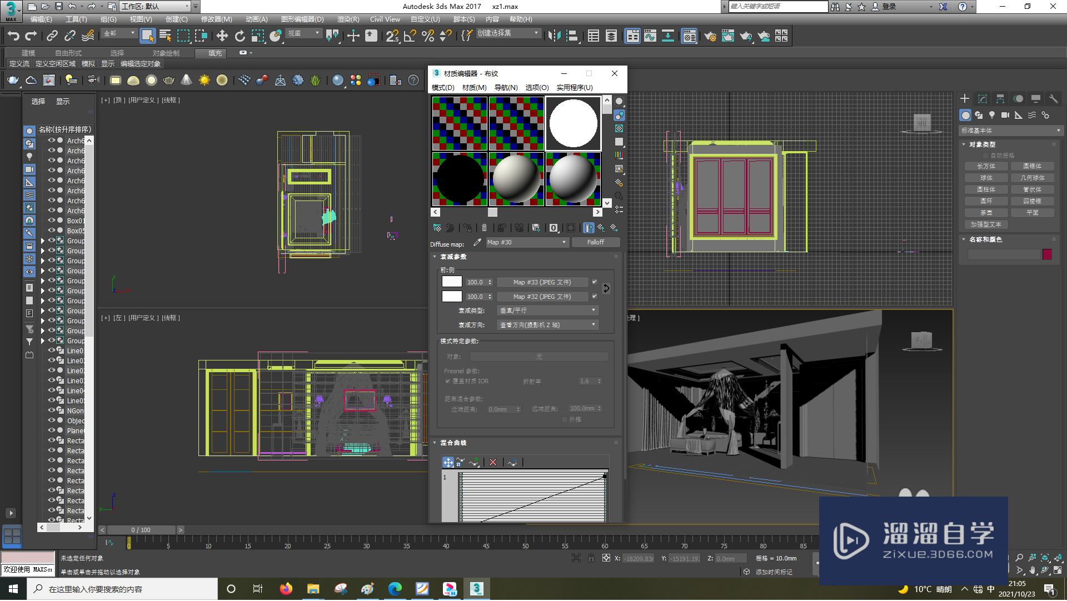Open the Map #33 (JPEG 文件) slot button
Viewport: 1067px width, 601px height.
[542, 282]
